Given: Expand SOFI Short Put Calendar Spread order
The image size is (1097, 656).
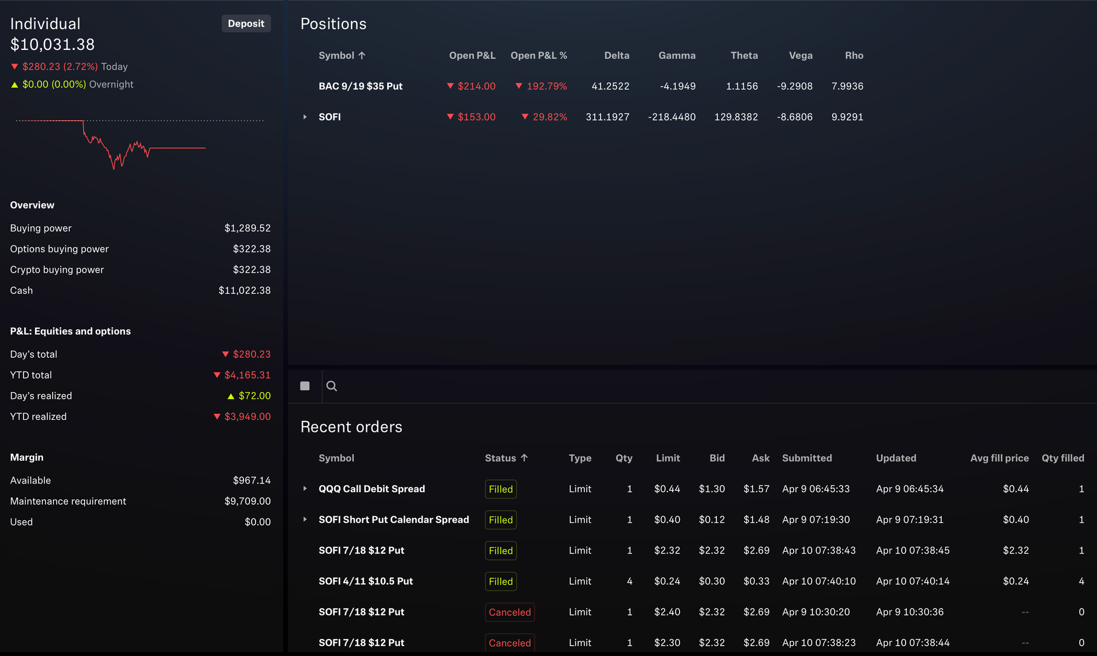Looking at the screenshot, I should click(x=305, y=519).
